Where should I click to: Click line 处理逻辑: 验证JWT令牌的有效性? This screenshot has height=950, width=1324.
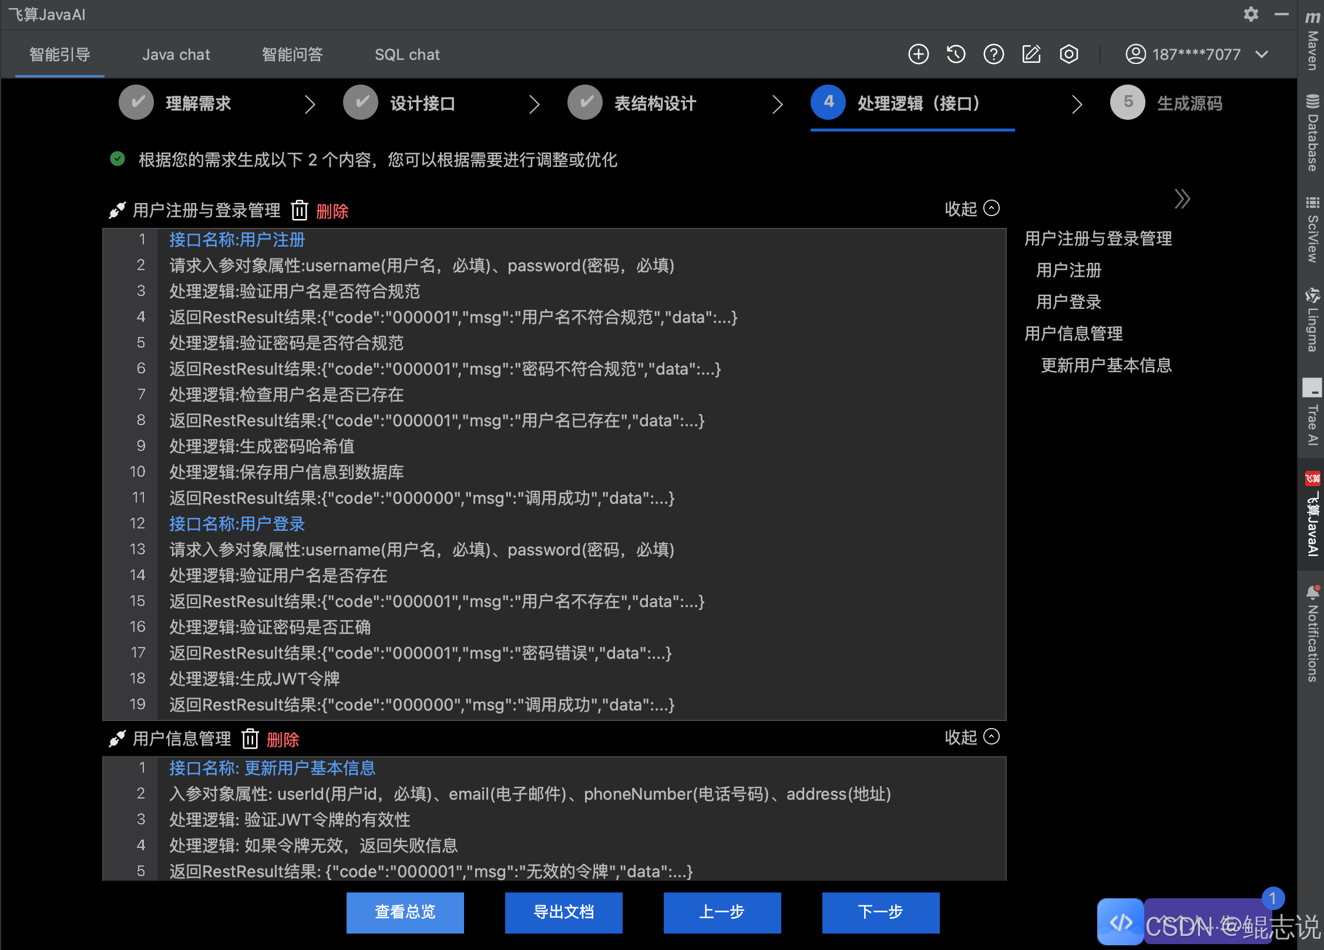290,820
